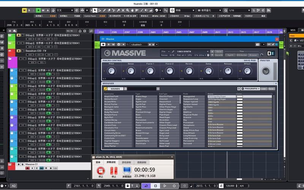The image size is (304, 190).
Task: Select the Play speaker tool
Action: click(x=146, y=10)
